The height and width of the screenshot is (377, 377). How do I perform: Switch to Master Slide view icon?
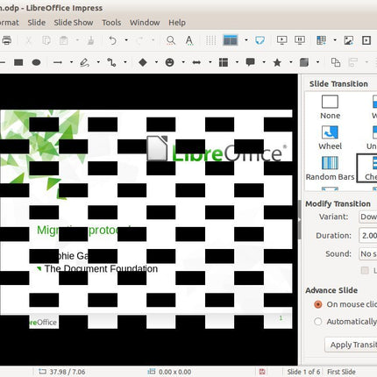coord(260,40)
